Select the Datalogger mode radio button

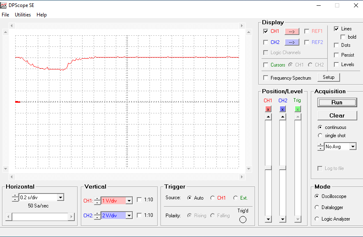(x=317, y=207)
